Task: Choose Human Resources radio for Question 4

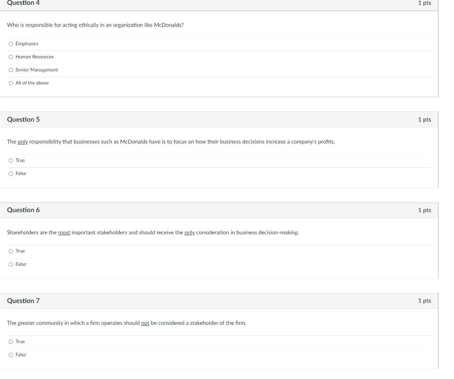Action: coord(11,57)
